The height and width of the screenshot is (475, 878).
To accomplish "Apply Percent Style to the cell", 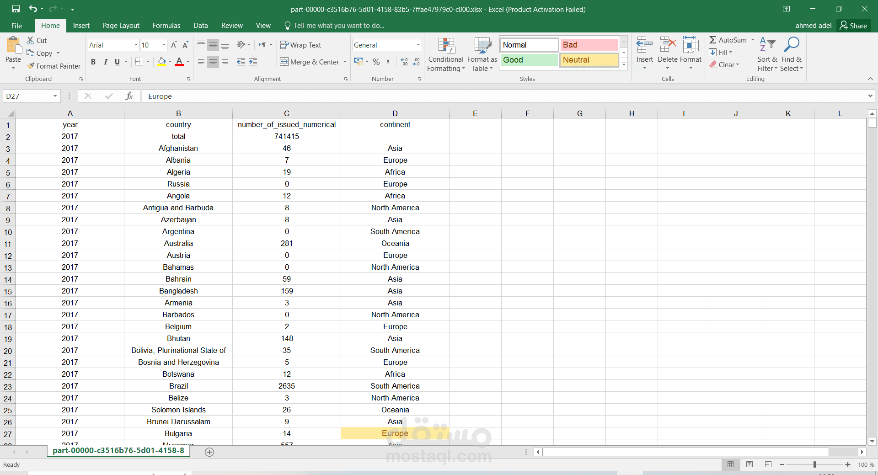I will click(x=376, y=62).
